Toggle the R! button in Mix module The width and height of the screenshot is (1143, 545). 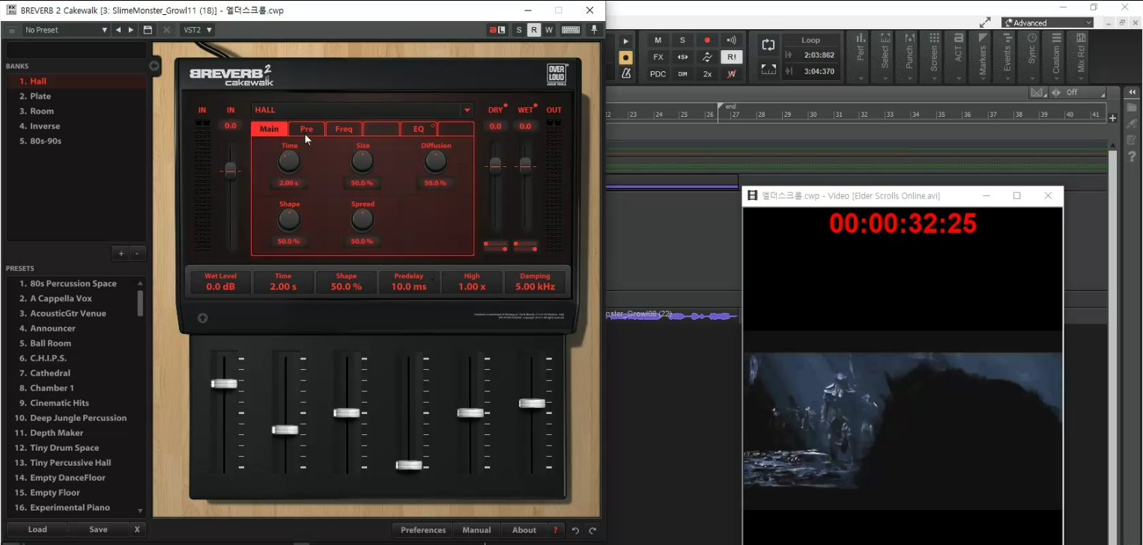(731, 57)
